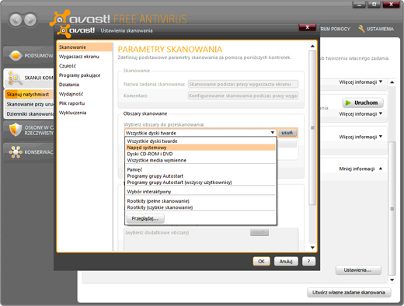This screenshot has width=404, height=306.
Task: Open Centrum Pomocy link in header
Action: pos(335,29)
